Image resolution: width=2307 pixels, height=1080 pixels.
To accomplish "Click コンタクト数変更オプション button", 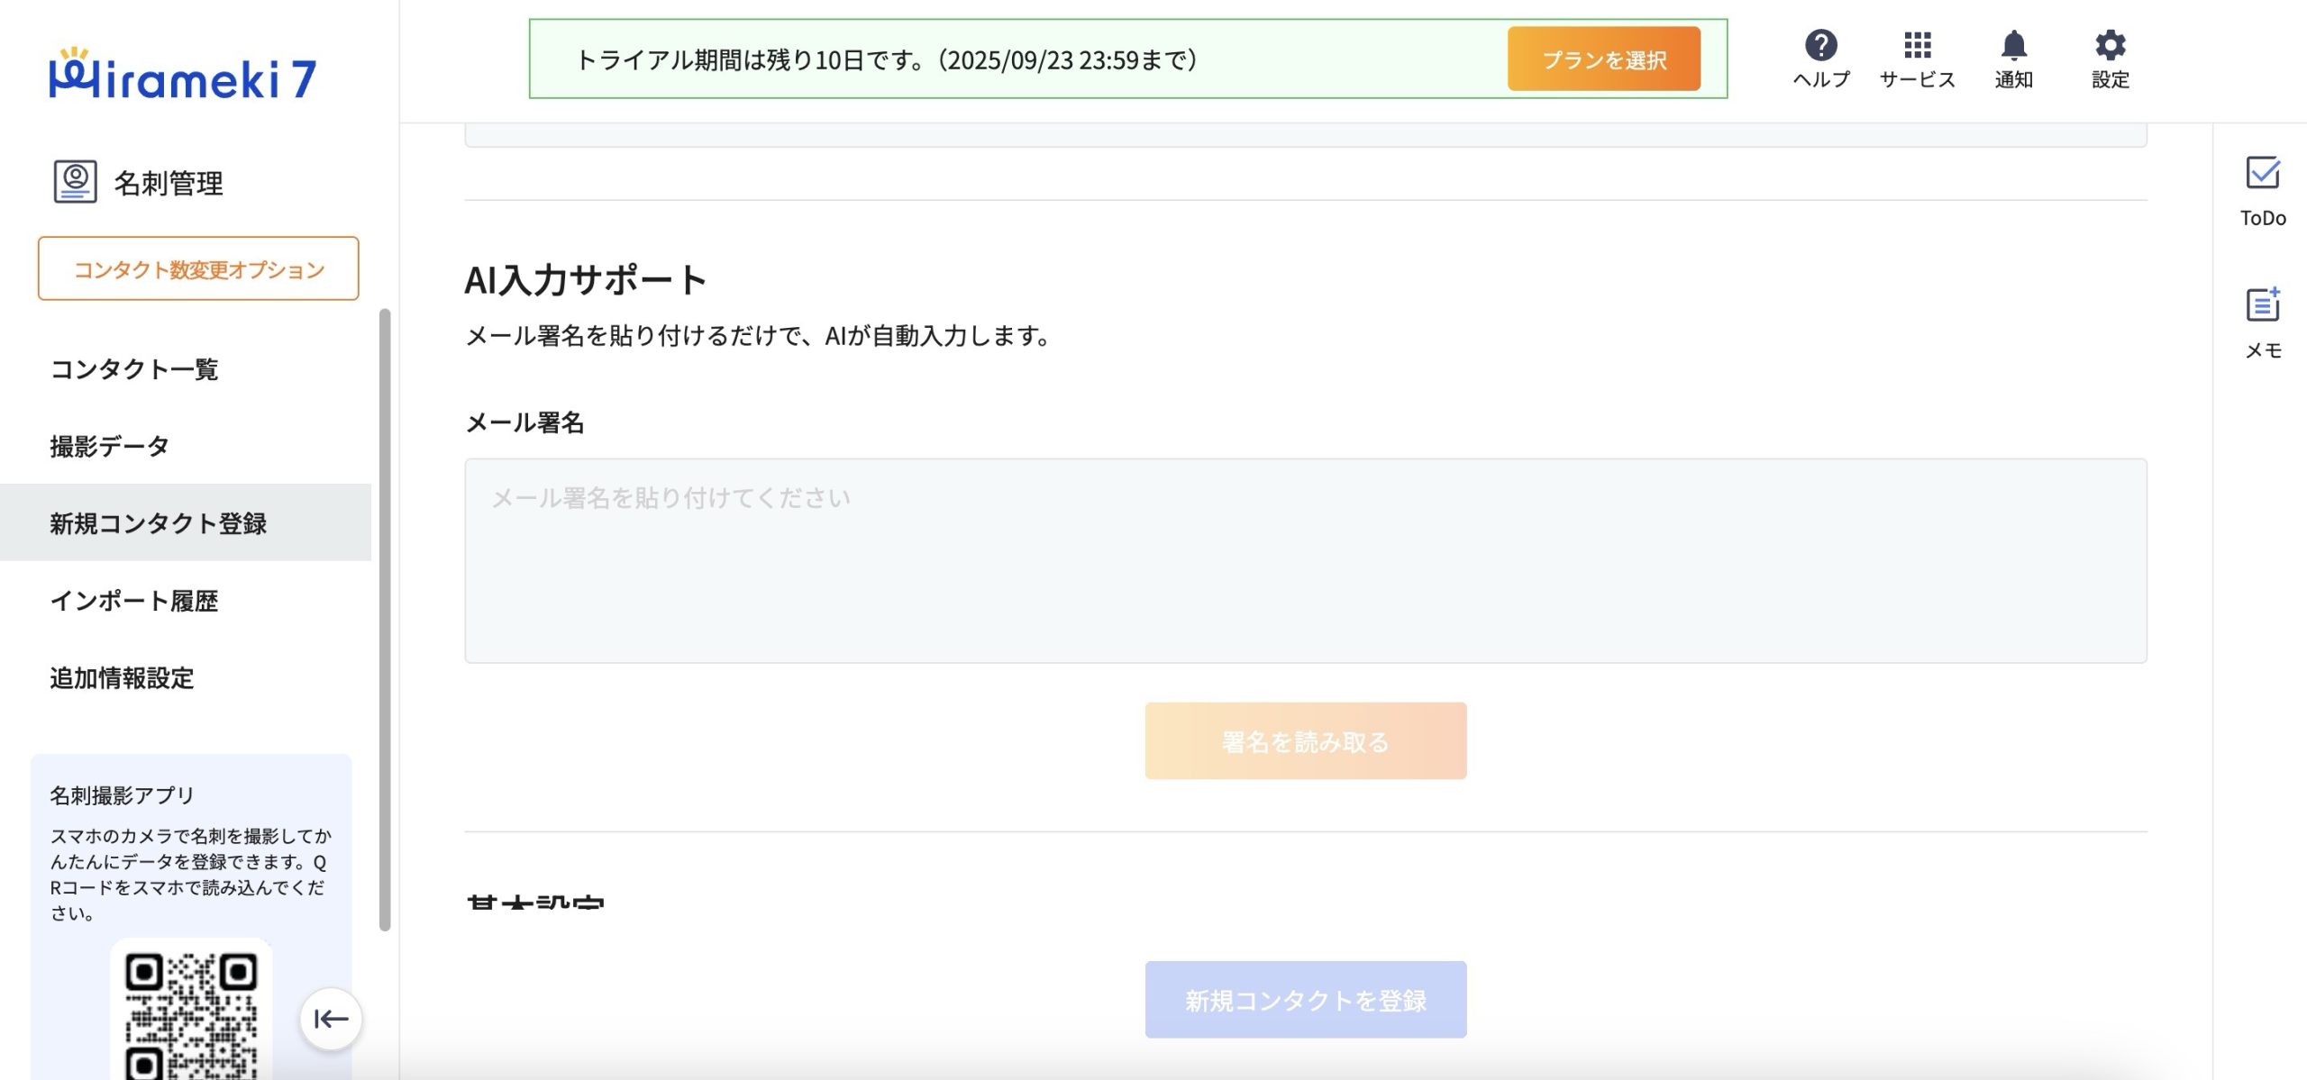I will (x=198, y=268).
